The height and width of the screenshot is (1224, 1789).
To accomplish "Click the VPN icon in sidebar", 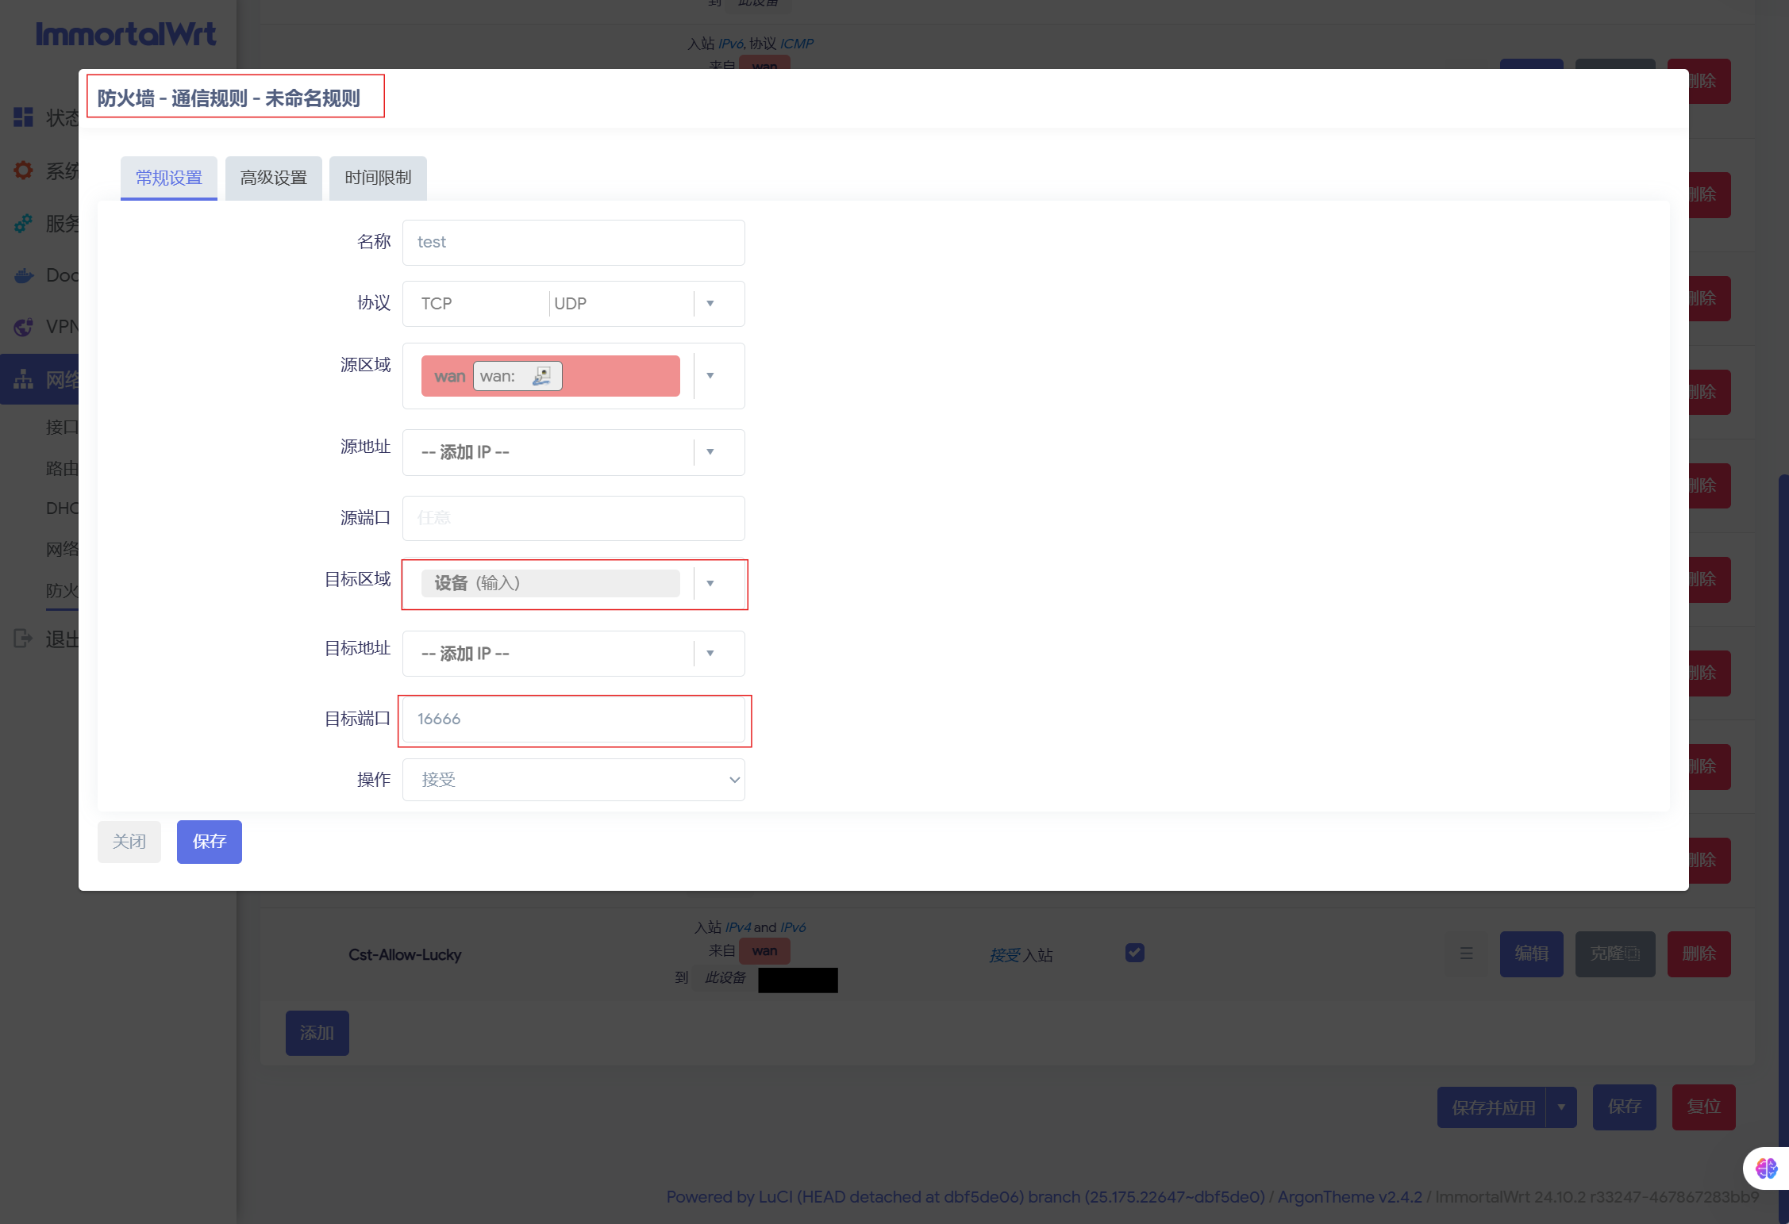I will [x=24, y=327].
